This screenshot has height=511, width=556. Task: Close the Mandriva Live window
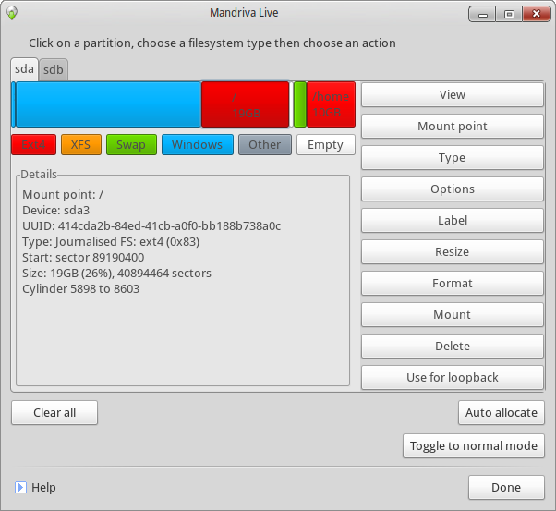pos(536,14)
